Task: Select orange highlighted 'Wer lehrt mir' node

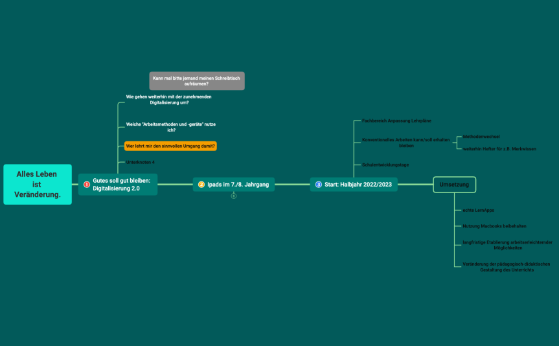Action: coord(170,146)
